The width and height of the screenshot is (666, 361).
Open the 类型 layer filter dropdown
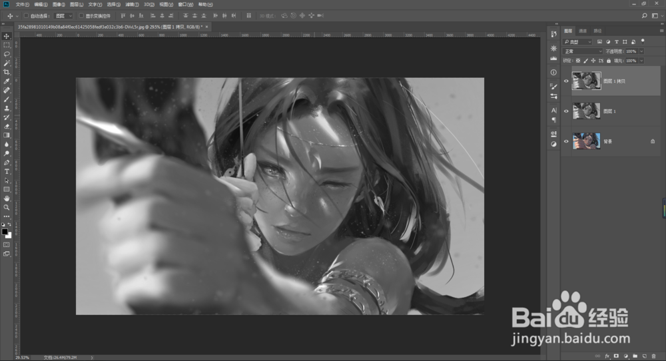(577, 41)
